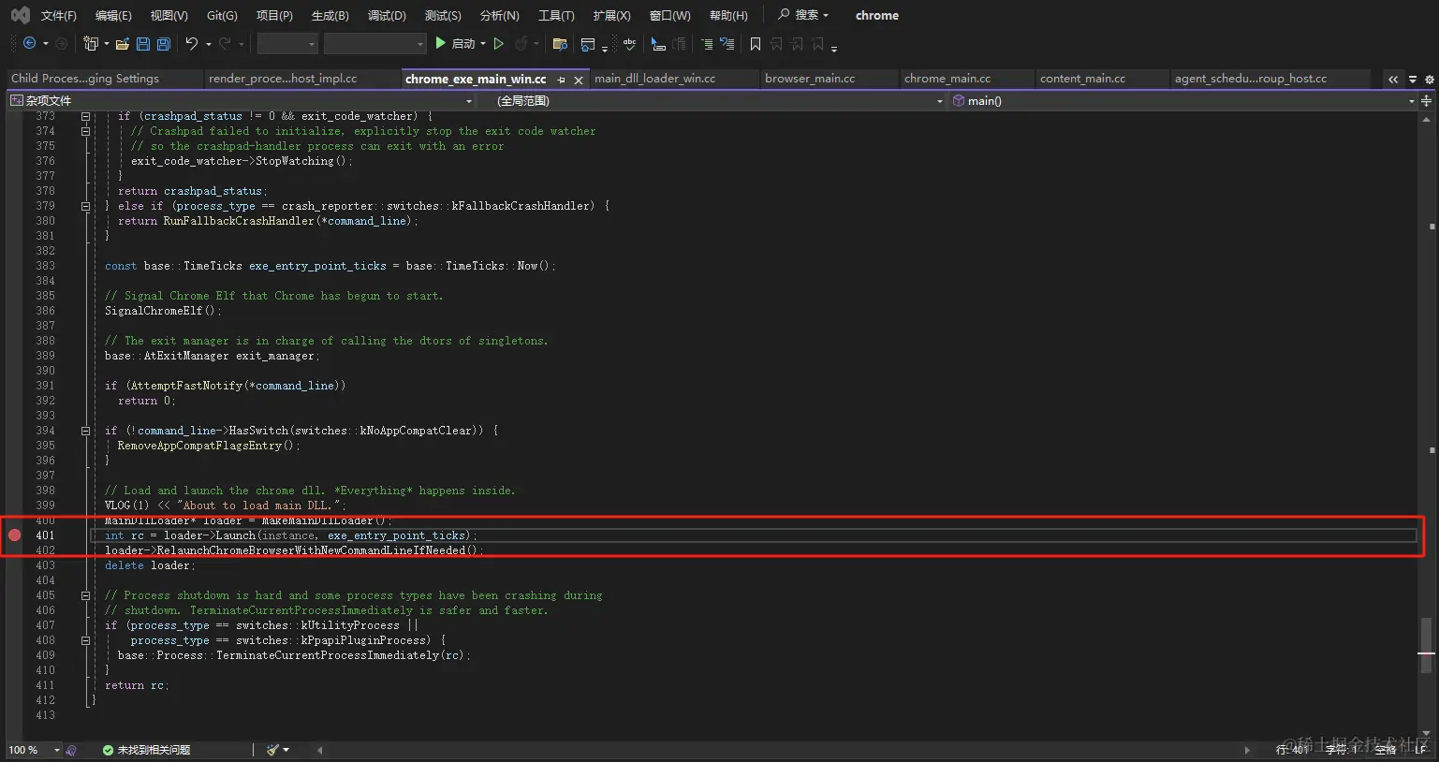This screenshot has width=1439, height=762.
Task: Click the 搜索 search button
Action: [803, 15]
